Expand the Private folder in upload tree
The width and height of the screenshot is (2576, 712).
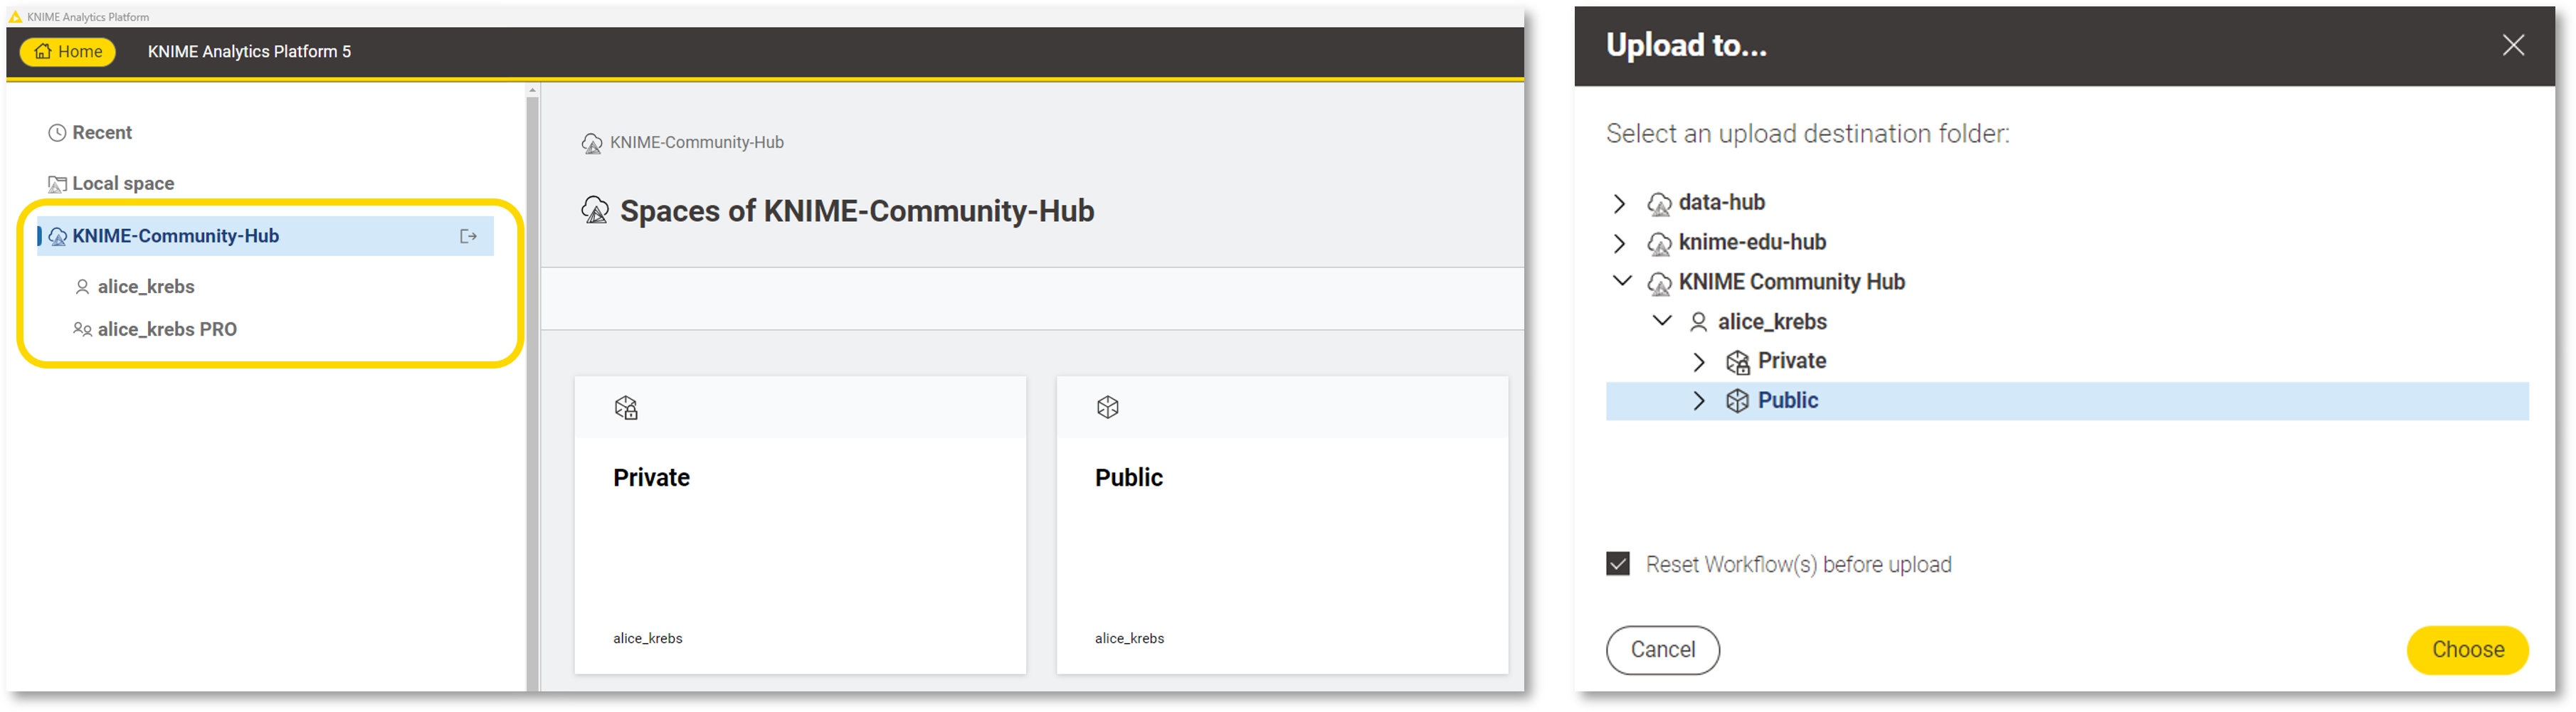click(x=1699, y=362)
